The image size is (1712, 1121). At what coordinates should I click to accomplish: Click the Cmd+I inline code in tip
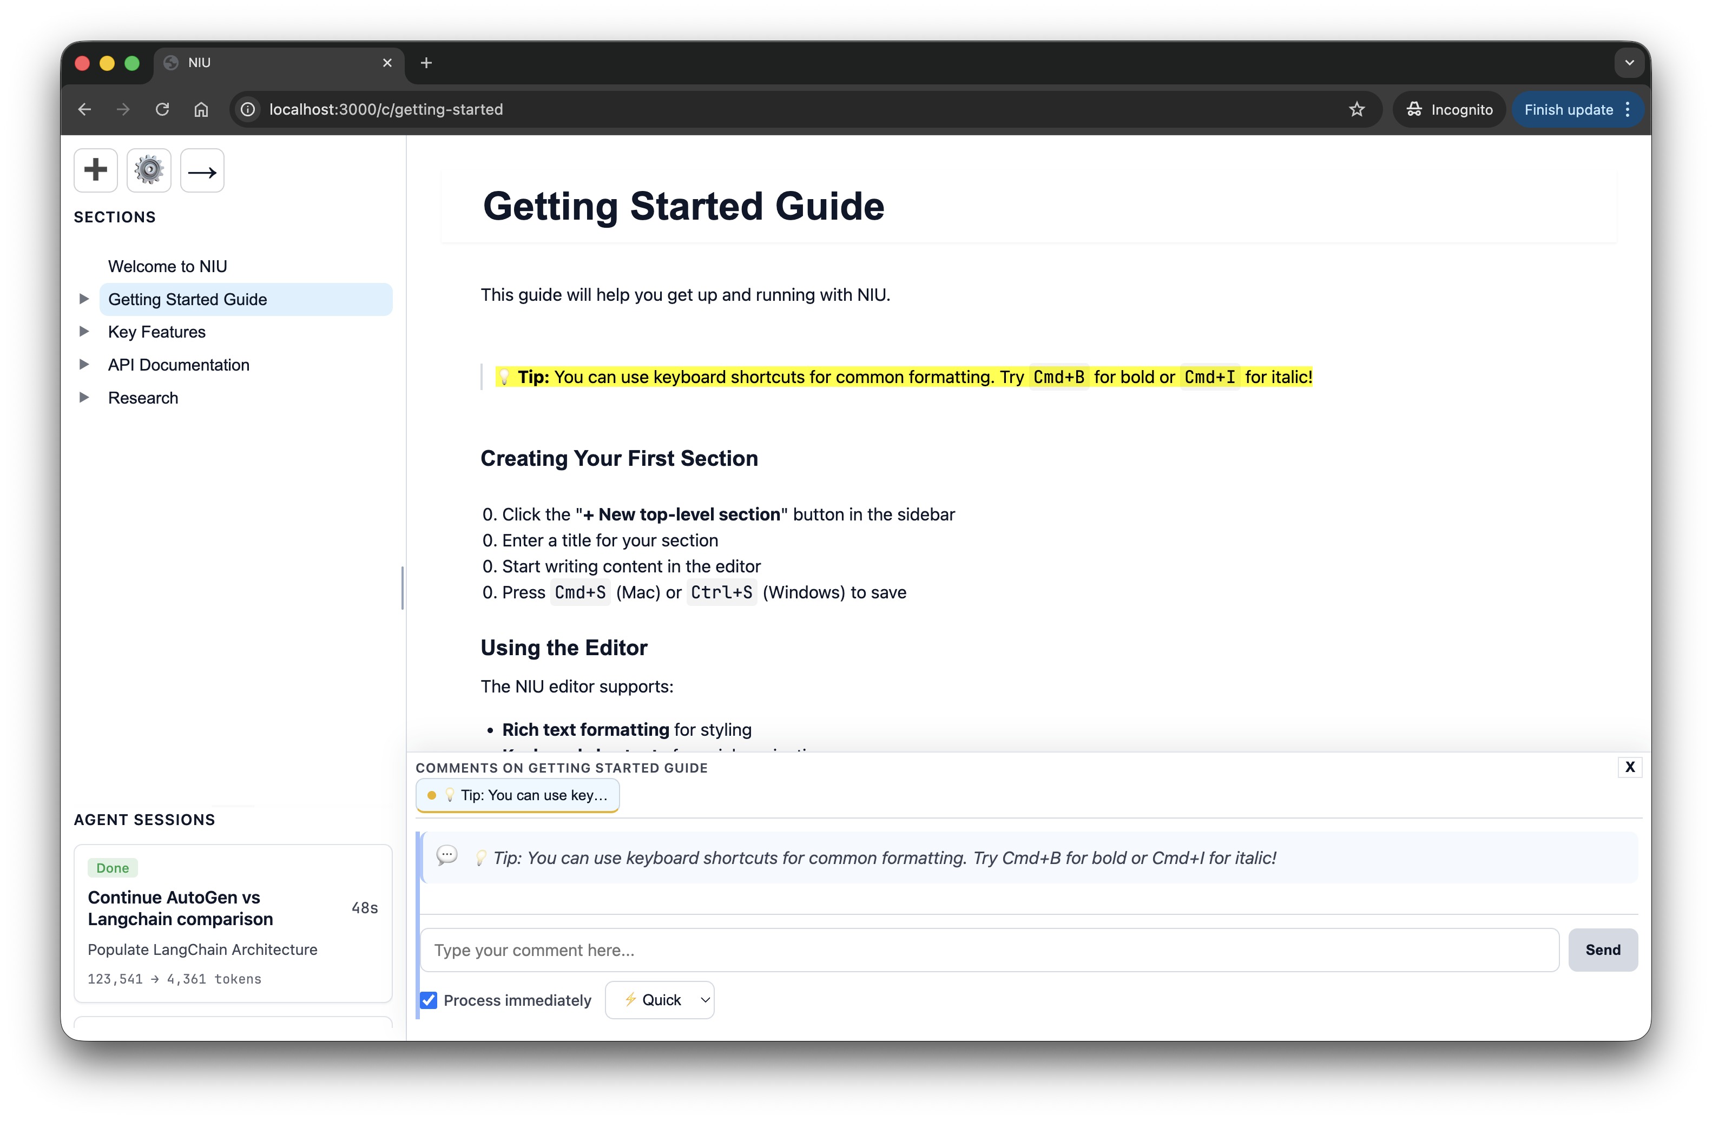(x=1210, y=377)
